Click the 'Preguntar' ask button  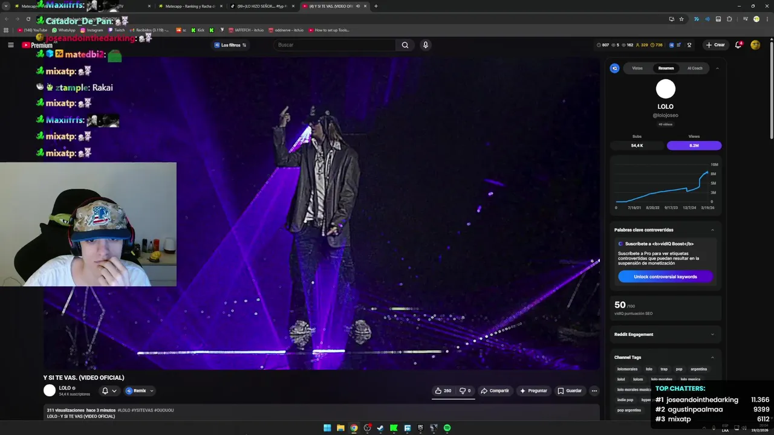pyautogui.click(x=533, y=391)
